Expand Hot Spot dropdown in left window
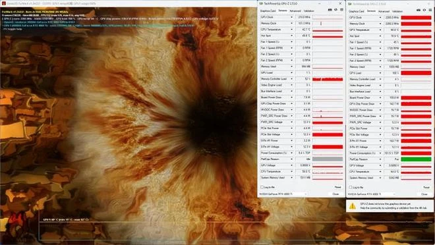 click(x=291, y=36)
